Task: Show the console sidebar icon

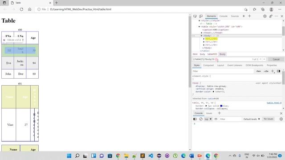Action: [195, 119]
